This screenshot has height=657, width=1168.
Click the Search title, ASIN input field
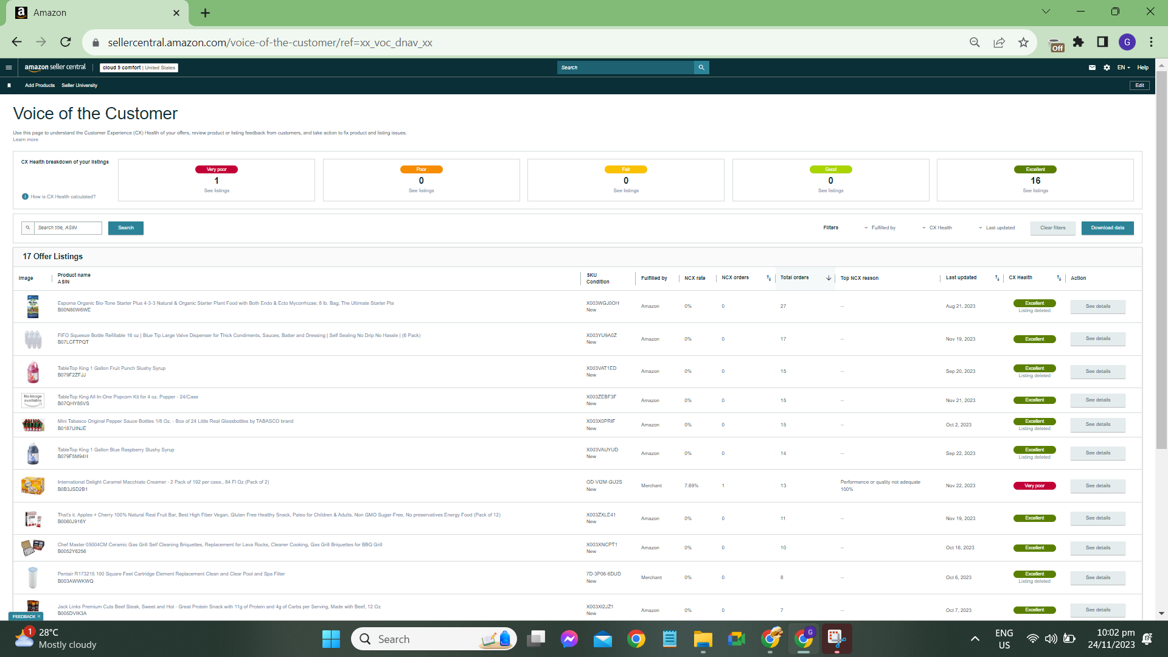tap(68, 228)
